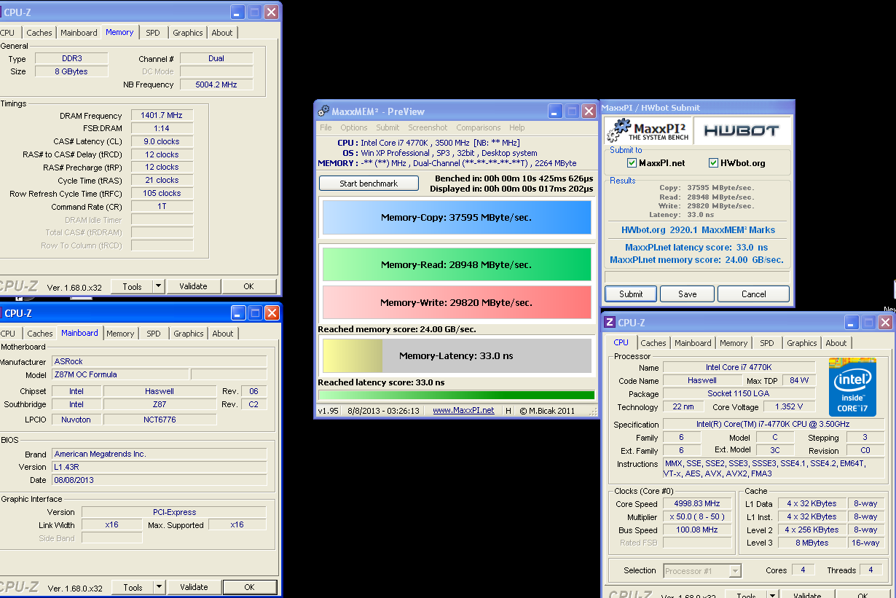Switch to SPD tab in Memory CPU-Z window
This screenshot has height=598, width=896.
(153, 33)
